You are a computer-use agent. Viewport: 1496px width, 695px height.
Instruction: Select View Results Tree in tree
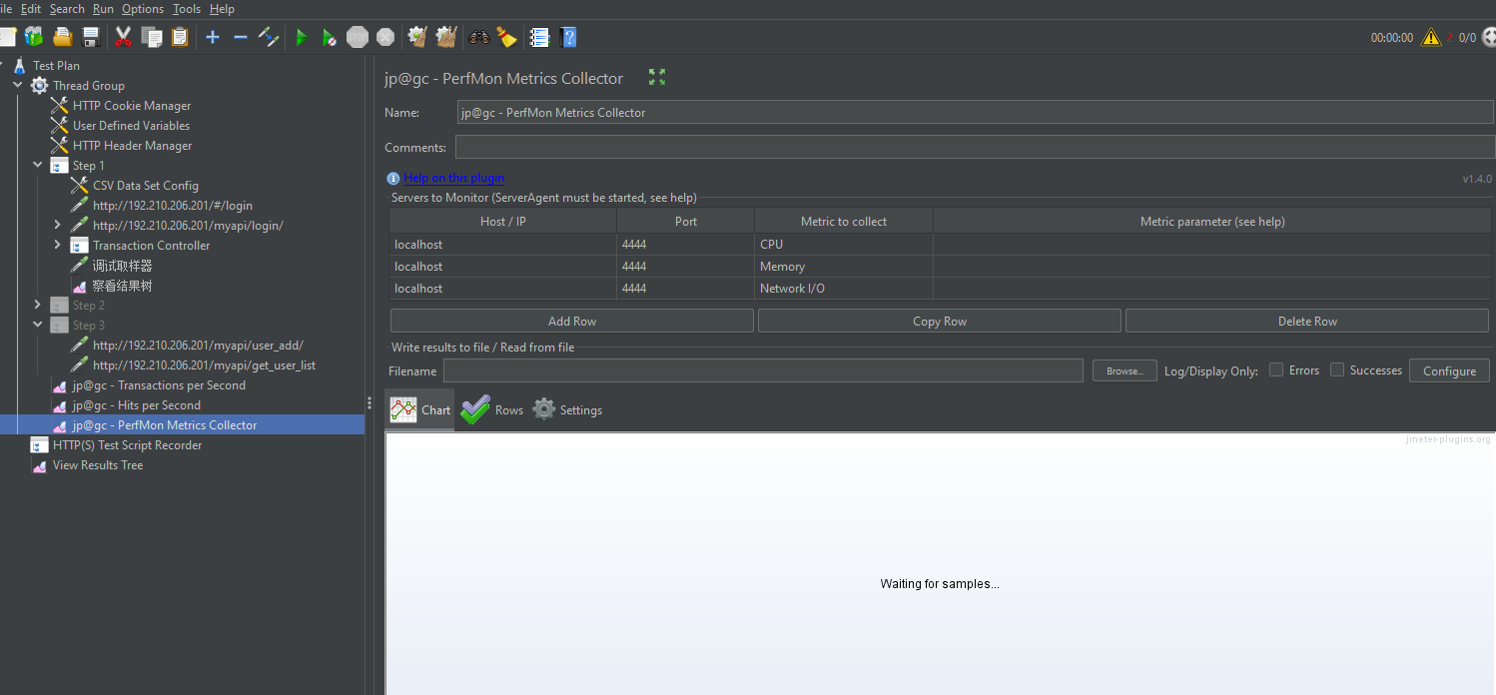(97, 464)
